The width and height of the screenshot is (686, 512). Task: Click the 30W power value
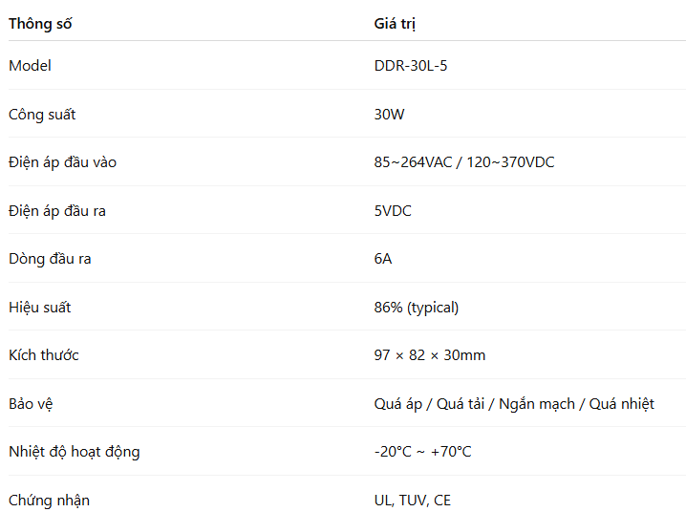pos(389,115)
